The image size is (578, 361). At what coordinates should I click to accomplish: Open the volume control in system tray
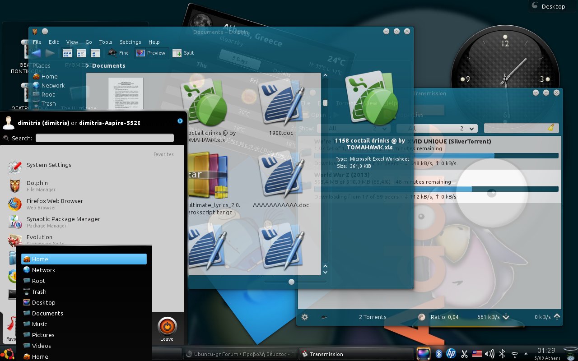[x=489, y=354]
